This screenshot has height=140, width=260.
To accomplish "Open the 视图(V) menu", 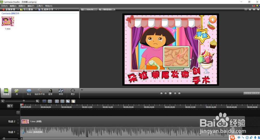I will tap(22, 6).
